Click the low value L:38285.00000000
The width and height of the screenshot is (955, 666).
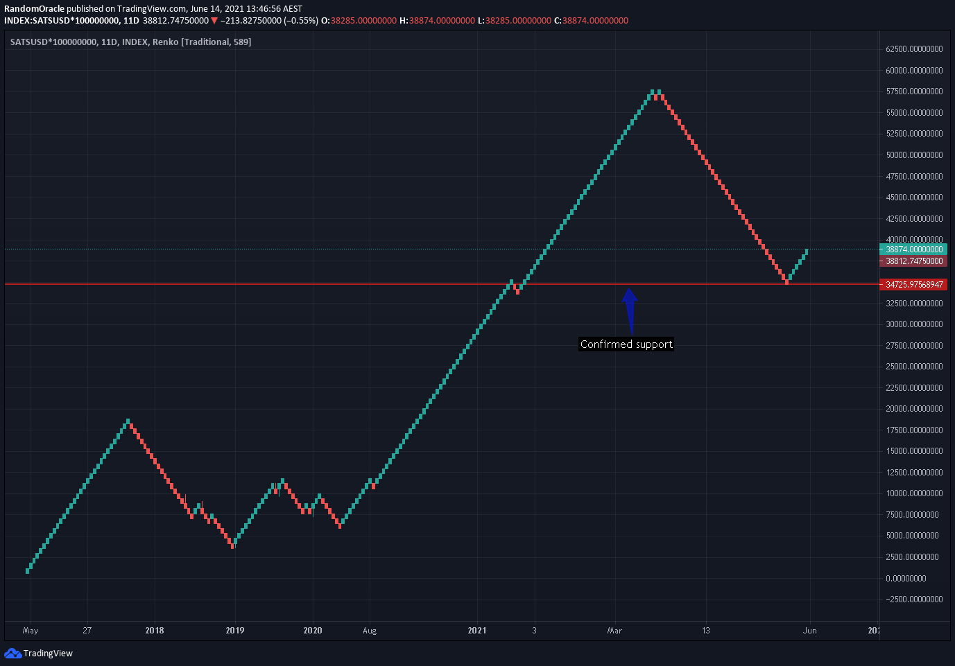point(514,21)
